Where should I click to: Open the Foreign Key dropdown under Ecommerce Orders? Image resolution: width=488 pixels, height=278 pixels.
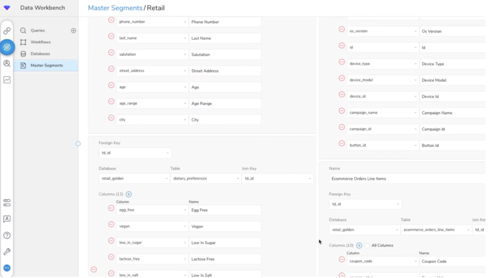(x=365, y=204)
